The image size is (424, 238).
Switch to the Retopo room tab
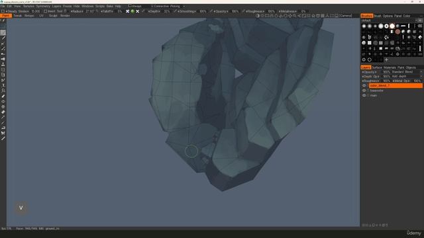[29, 16]
